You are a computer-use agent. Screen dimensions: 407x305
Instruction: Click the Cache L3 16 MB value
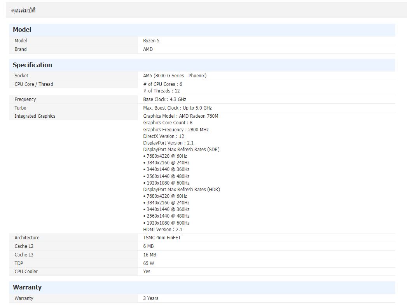(150, 255)
